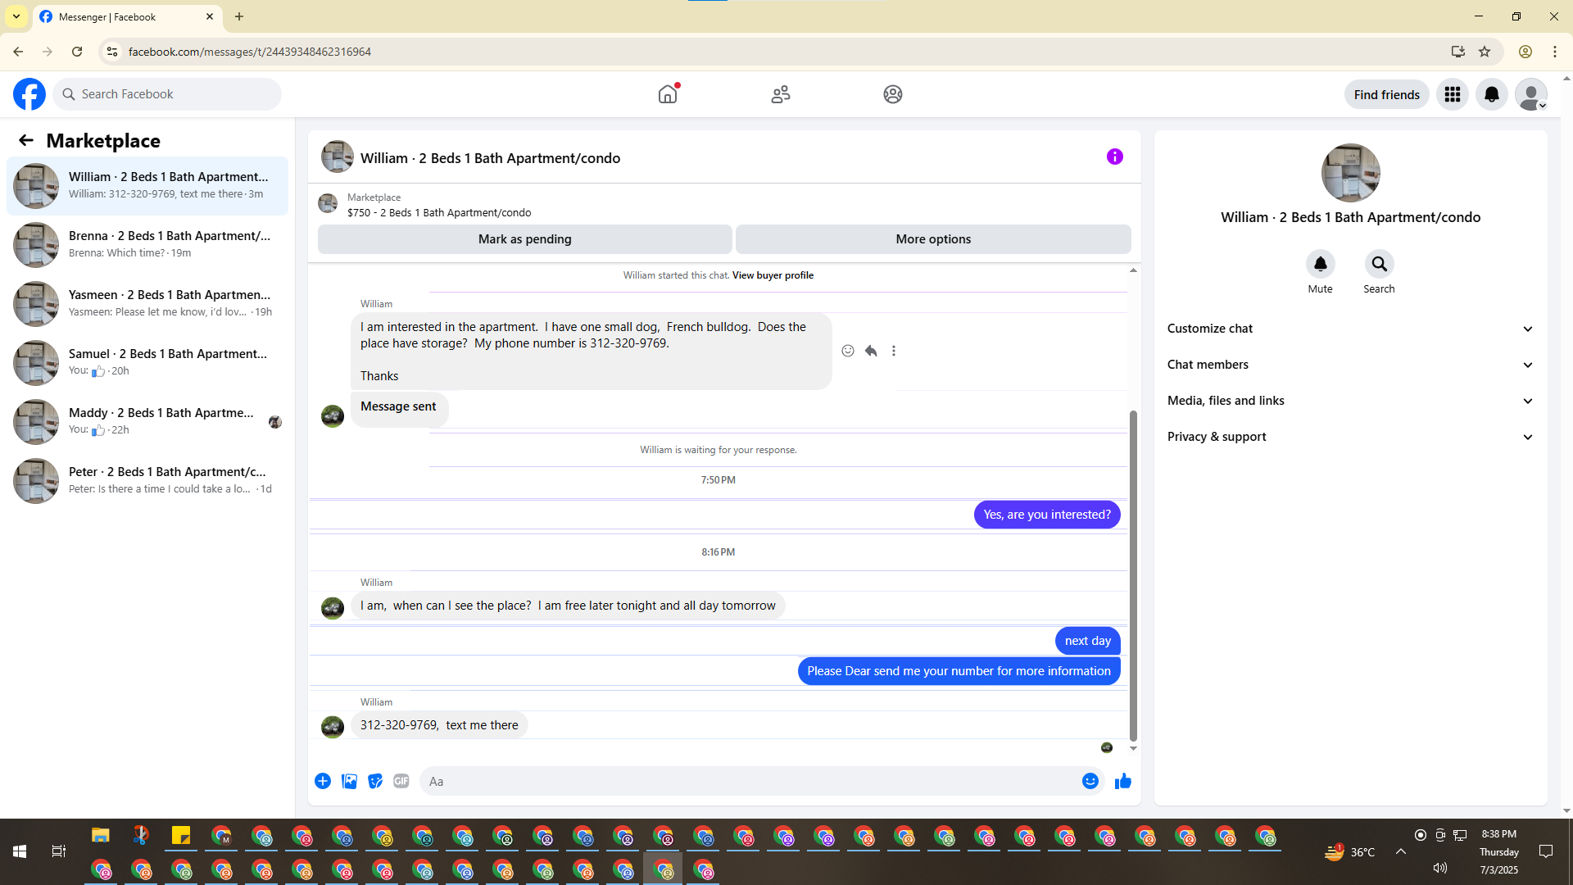Click the chat scrollbar thumb
Image resolution: width=1573 pixels, height=885 pixels.
coord(1133,574)
